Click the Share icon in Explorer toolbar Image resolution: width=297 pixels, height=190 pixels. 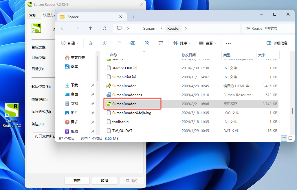pos(147,43)
